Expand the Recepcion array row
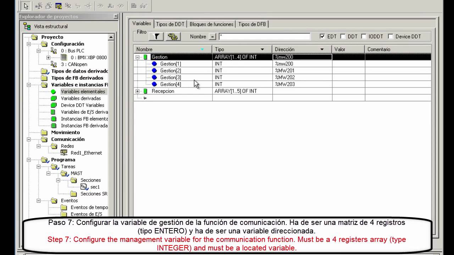 pos(138,91)
